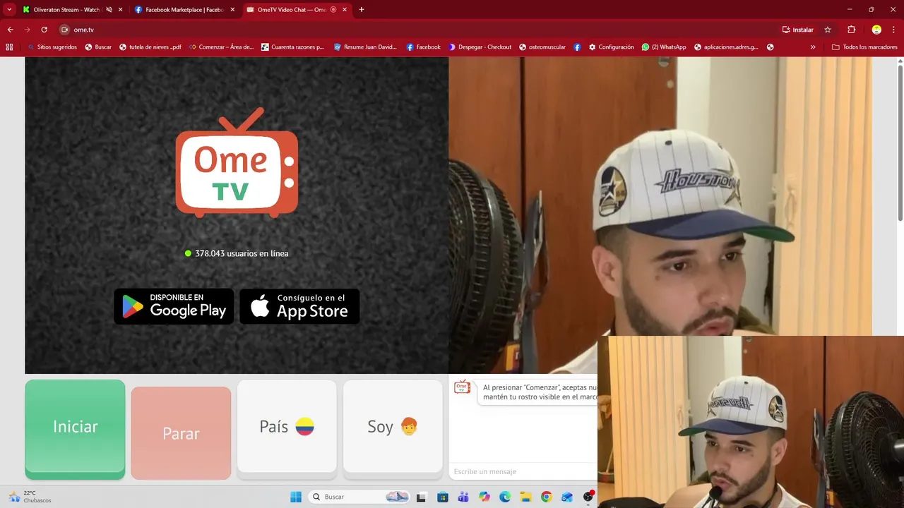Open Microsoft Edge from taskbar
904x508 pixels.
click(505, 497)
